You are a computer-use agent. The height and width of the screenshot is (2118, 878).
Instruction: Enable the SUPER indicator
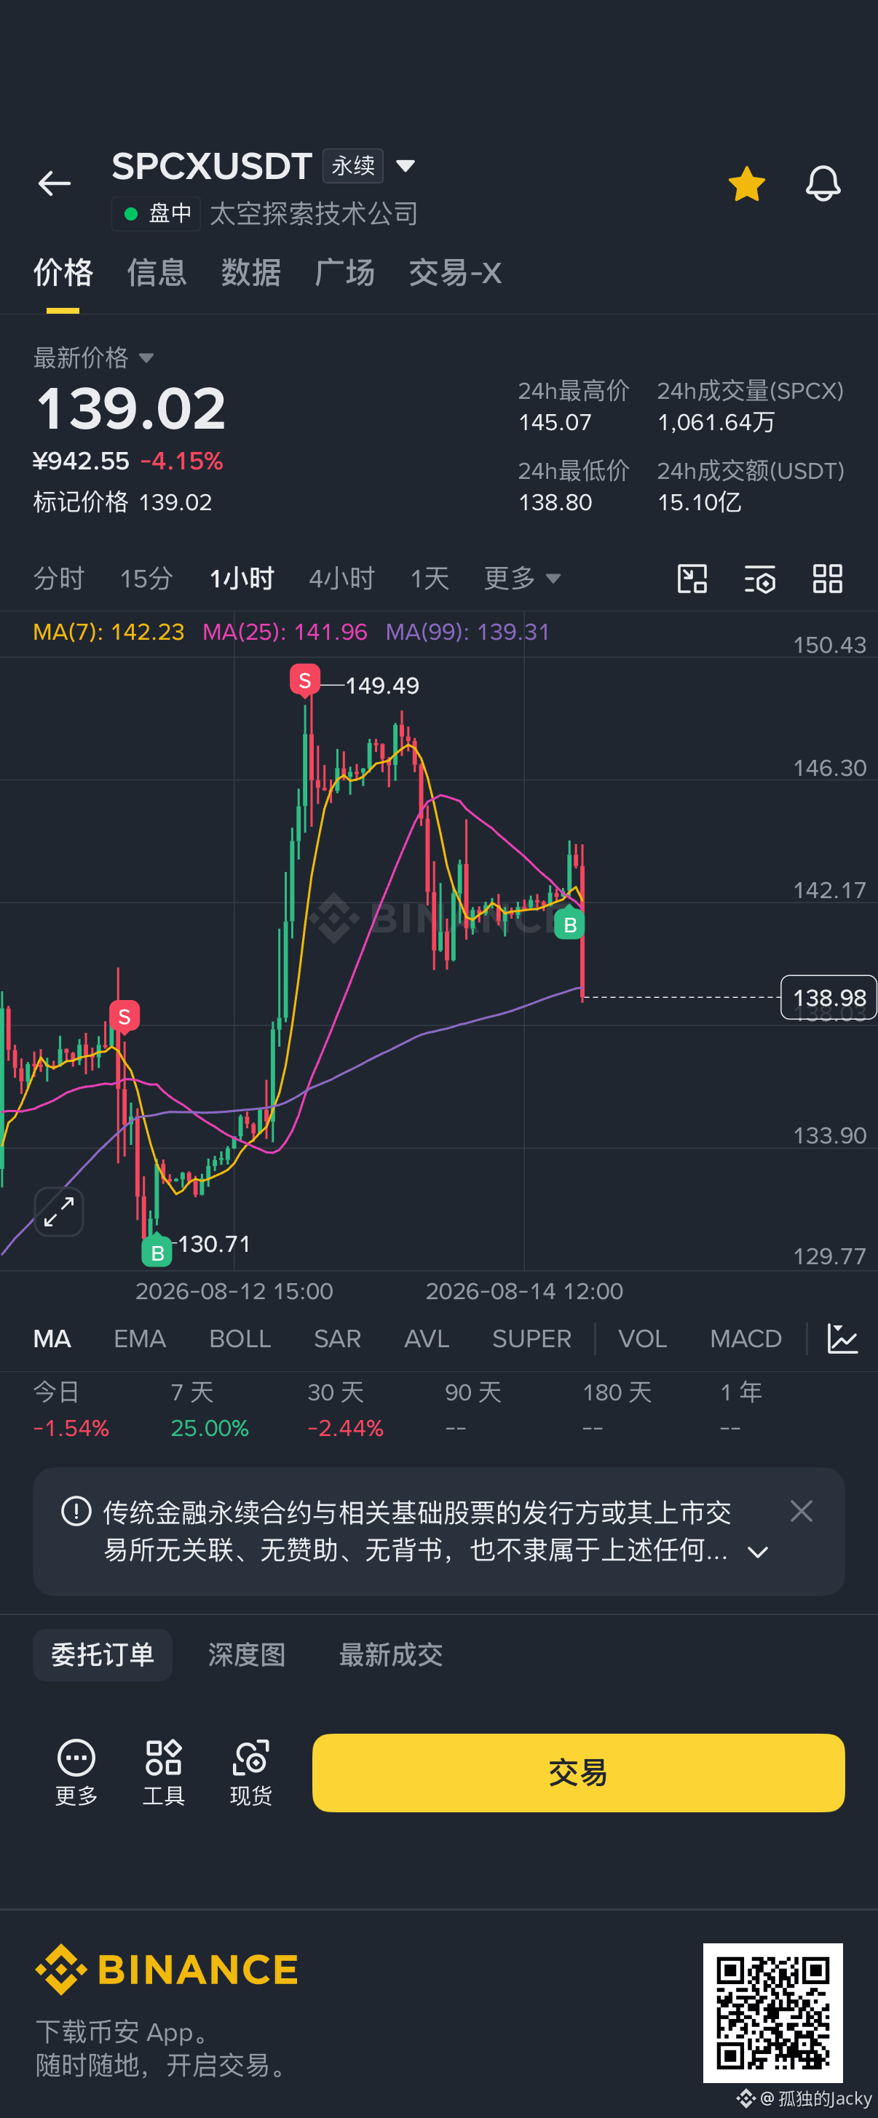531,1338
